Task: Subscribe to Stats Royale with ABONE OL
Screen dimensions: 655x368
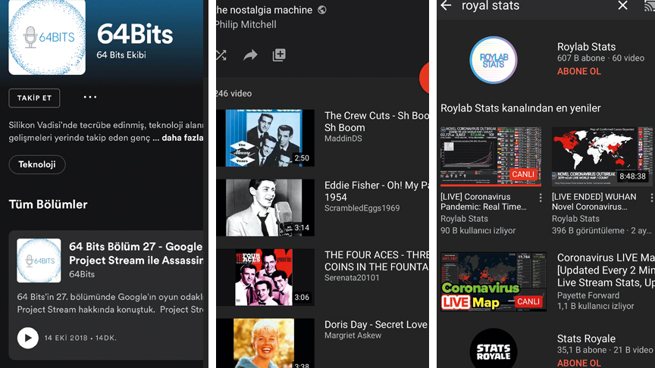Action: point(579,363)
